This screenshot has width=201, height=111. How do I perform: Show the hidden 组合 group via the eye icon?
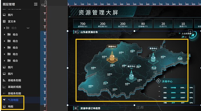28,28
